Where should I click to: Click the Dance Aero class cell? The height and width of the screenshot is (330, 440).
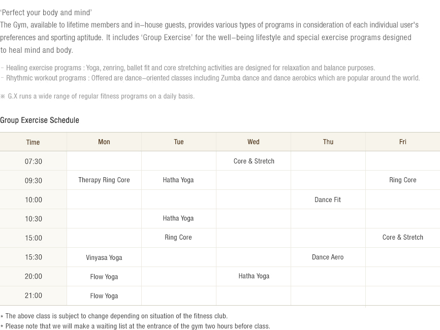coord(328,257)
